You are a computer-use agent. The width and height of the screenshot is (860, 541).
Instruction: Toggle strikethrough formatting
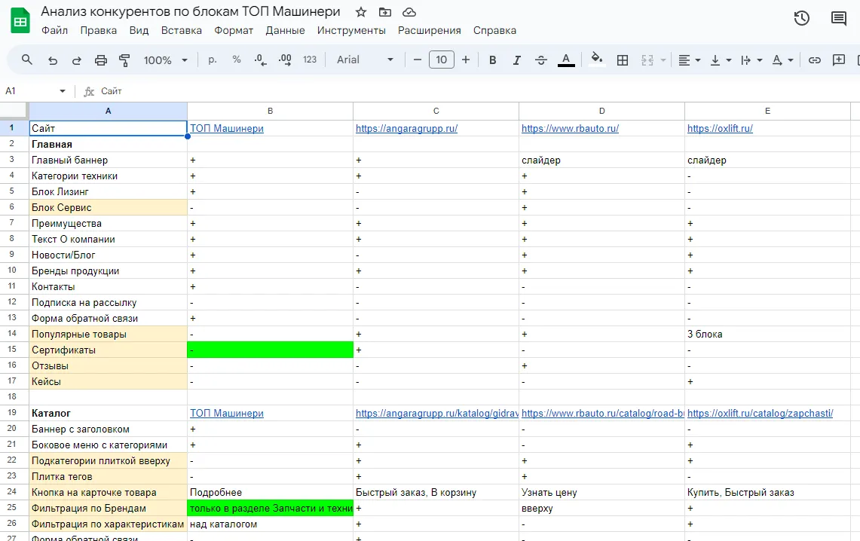point(540,60)
